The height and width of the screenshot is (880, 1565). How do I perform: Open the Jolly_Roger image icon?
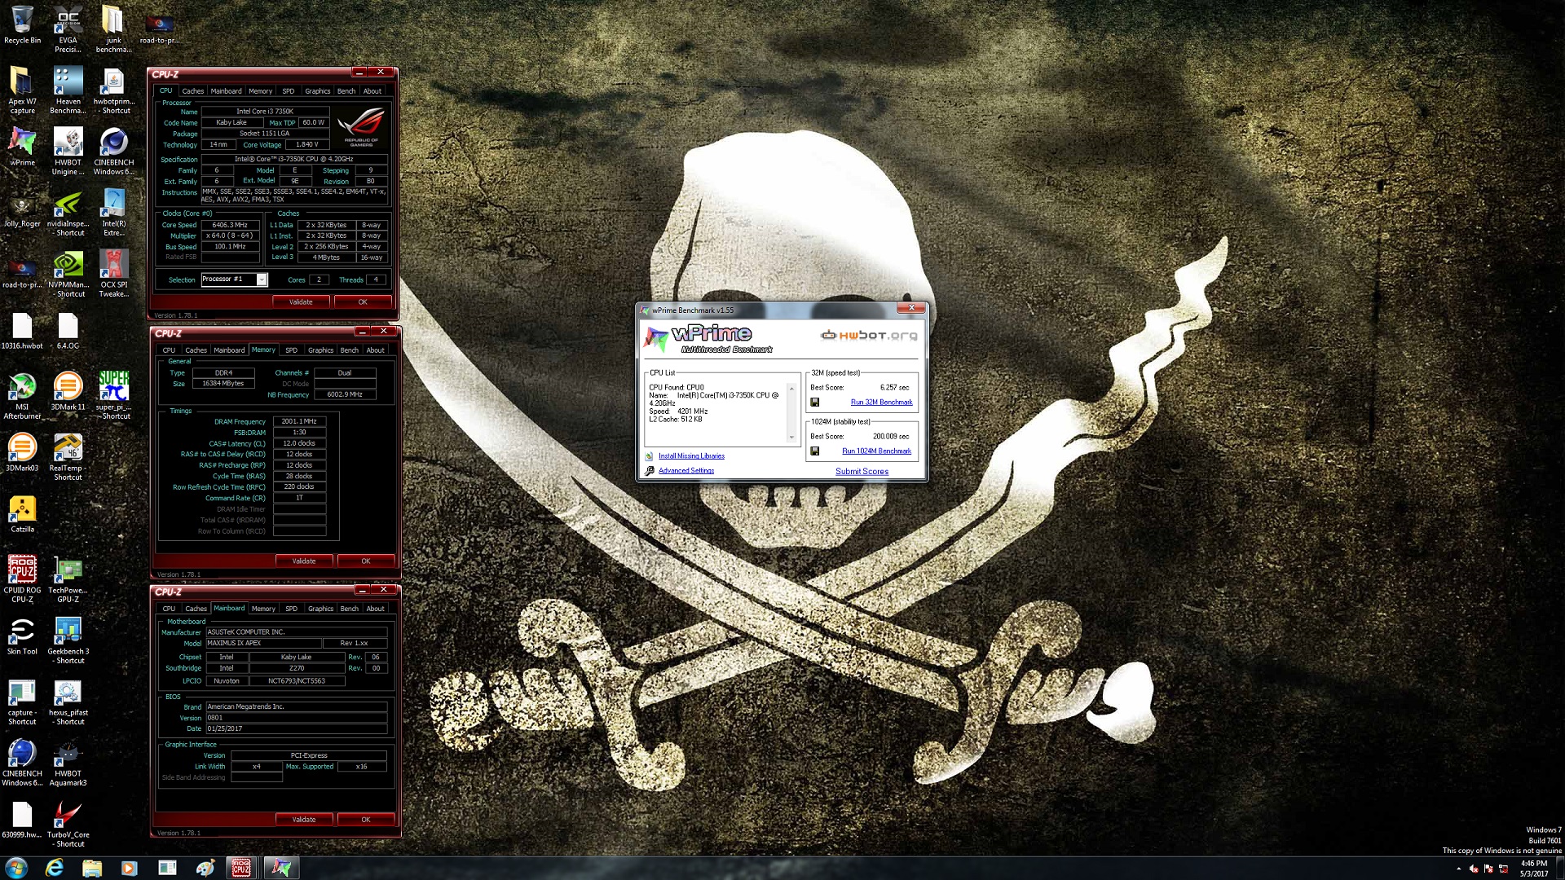tap(22, 208)
